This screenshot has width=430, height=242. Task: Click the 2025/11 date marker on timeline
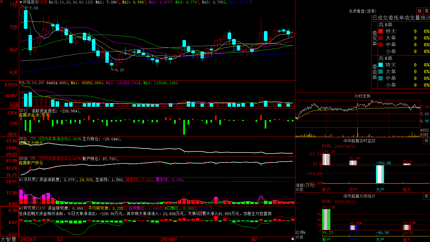pos(29,239)
